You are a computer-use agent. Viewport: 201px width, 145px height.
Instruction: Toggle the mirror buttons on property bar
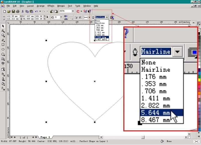[66, 17]
